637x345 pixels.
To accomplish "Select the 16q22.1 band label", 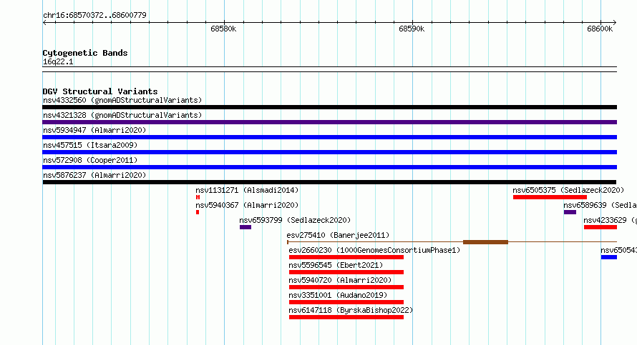I will tap(58, 61).
